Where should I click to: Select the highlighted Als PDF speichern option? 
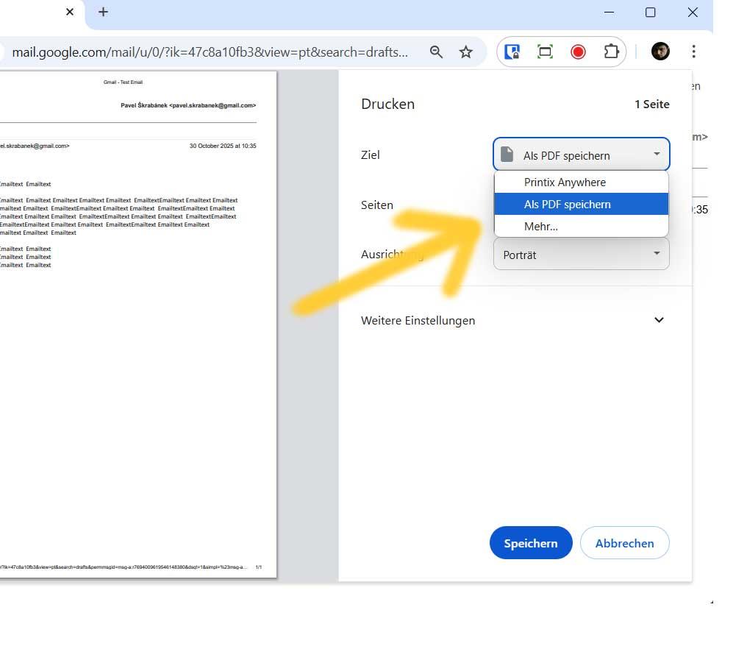(x=567, y=204)
